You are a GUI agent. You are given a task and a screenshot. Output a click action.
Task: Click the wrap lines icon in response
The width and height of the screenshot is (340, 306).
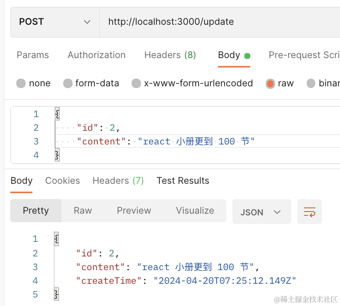coord(309,212)
